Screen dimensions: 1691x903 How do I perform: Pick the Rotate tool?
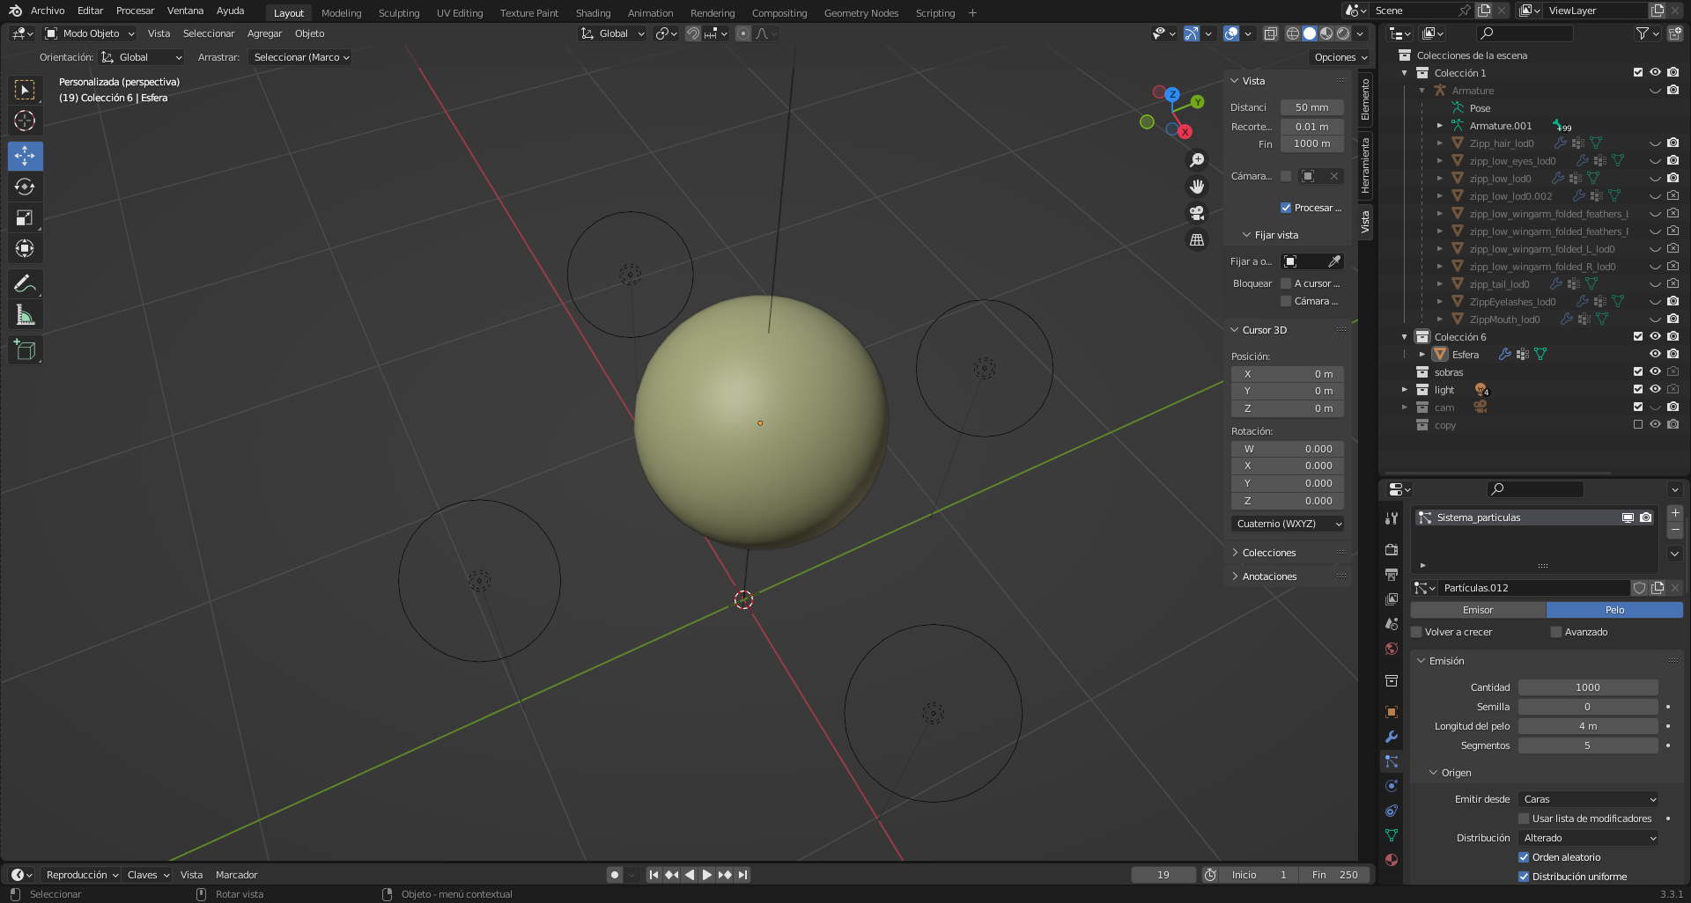[25, 187]
